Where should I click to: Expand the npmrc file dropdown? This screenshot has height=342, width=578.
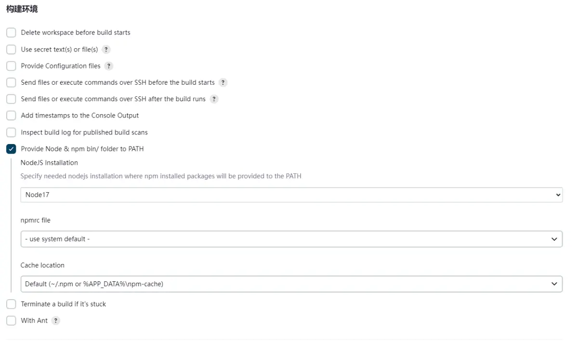point(291,239)
